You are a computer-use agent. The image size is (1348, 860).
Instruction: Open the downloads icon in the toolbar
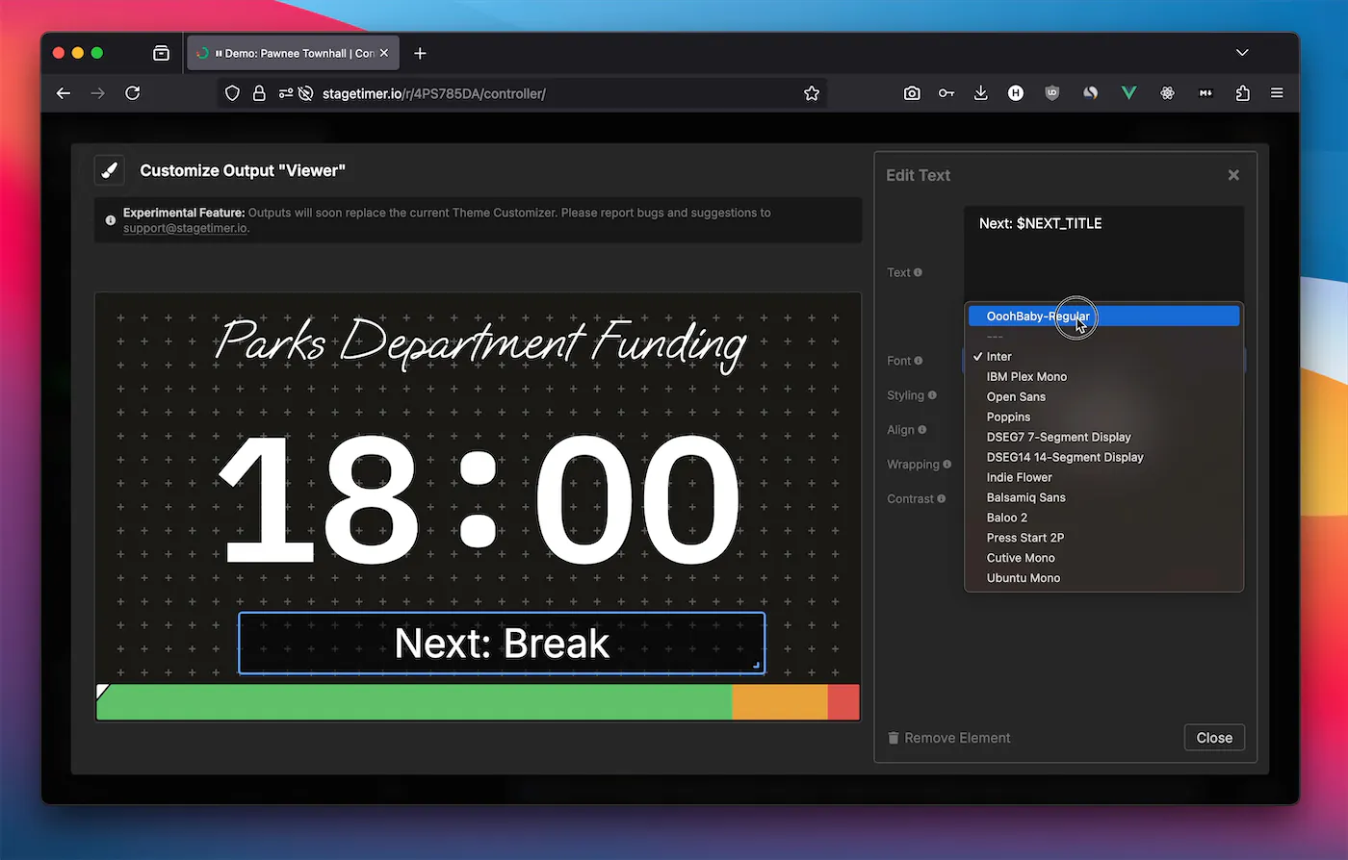981,92
